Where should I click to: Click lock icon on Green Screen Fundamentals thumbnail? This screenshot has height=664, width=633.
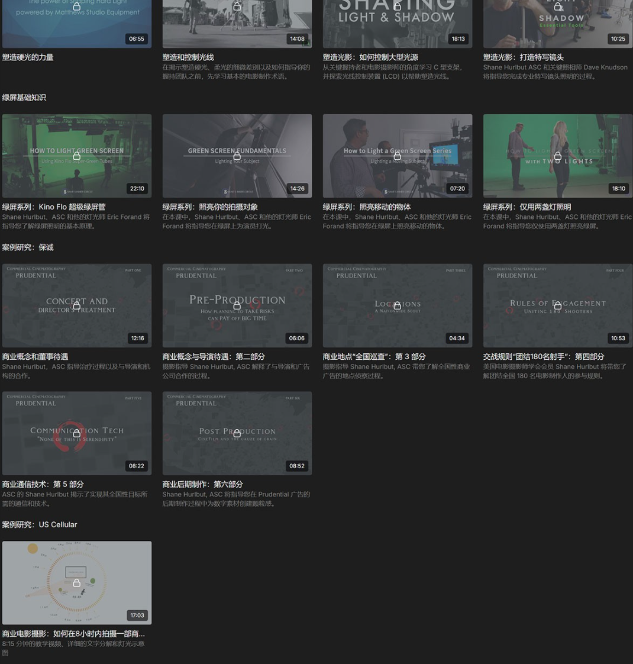[x=237, y=156]
